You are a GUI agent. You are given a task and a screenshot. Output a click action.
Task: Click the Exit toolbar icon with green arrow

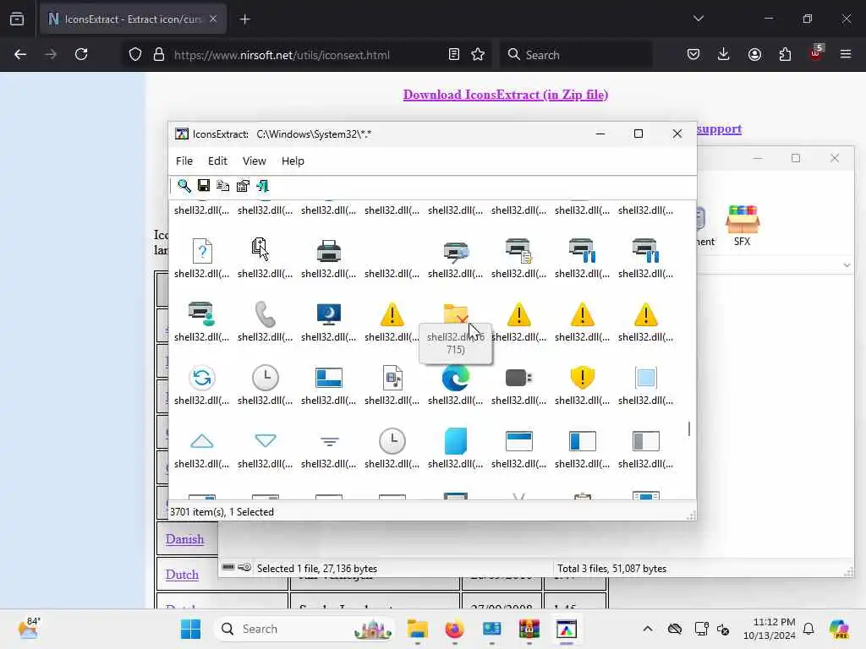[263, 186]
